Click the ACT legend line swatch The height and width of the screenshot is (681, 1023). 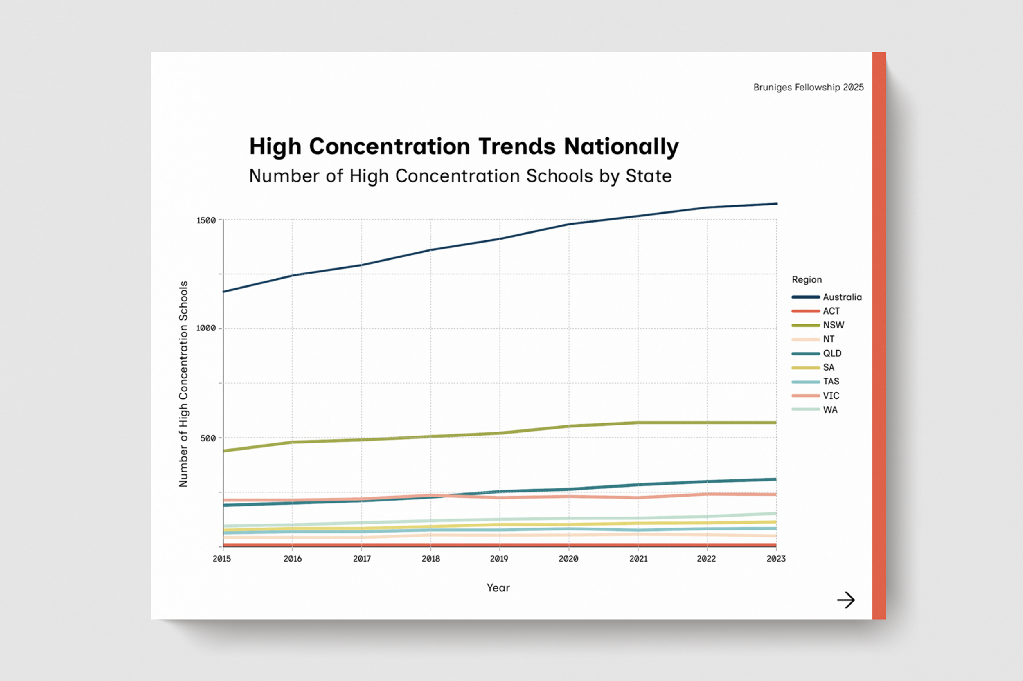805,311
